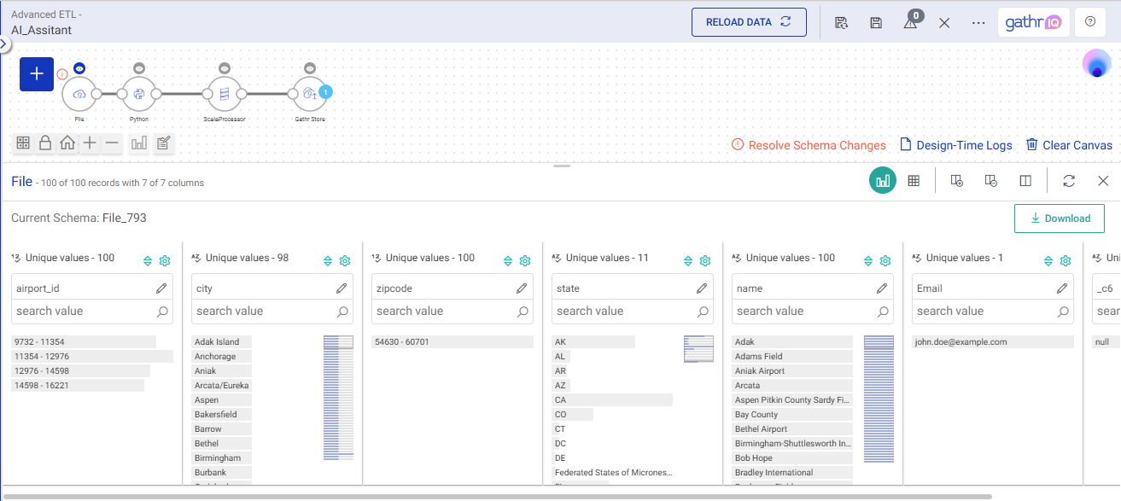Open the sort arrows for city column
Image resolution: width=1121 pixels, height=501 pixels.
[328, 261]
